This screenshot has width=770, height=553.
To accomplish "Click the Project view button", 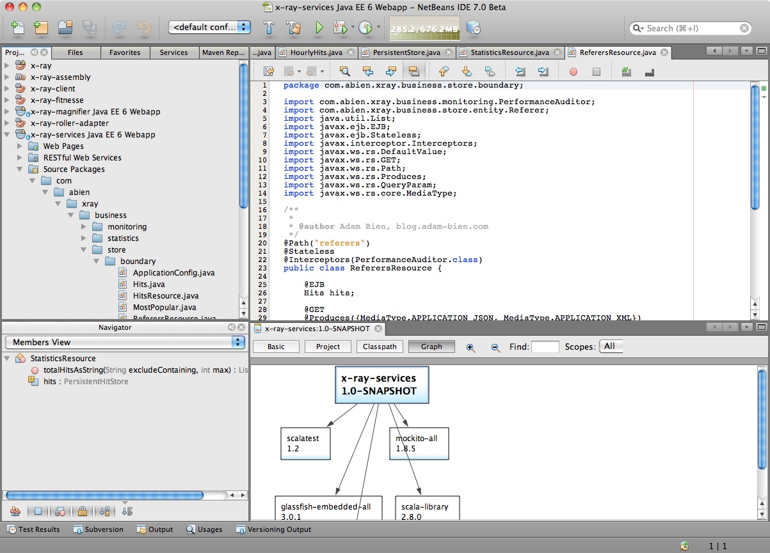I will [x=328, y=347].
